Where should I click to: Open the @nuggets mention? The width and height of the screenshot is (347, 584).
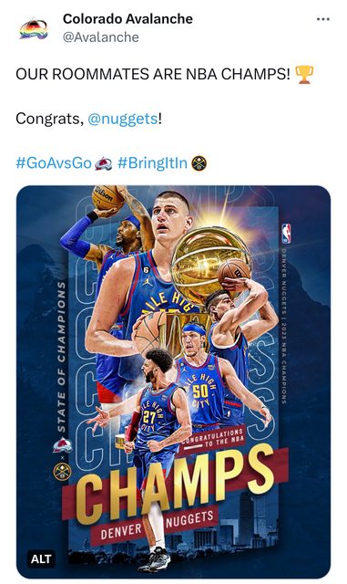click(123, 119)
